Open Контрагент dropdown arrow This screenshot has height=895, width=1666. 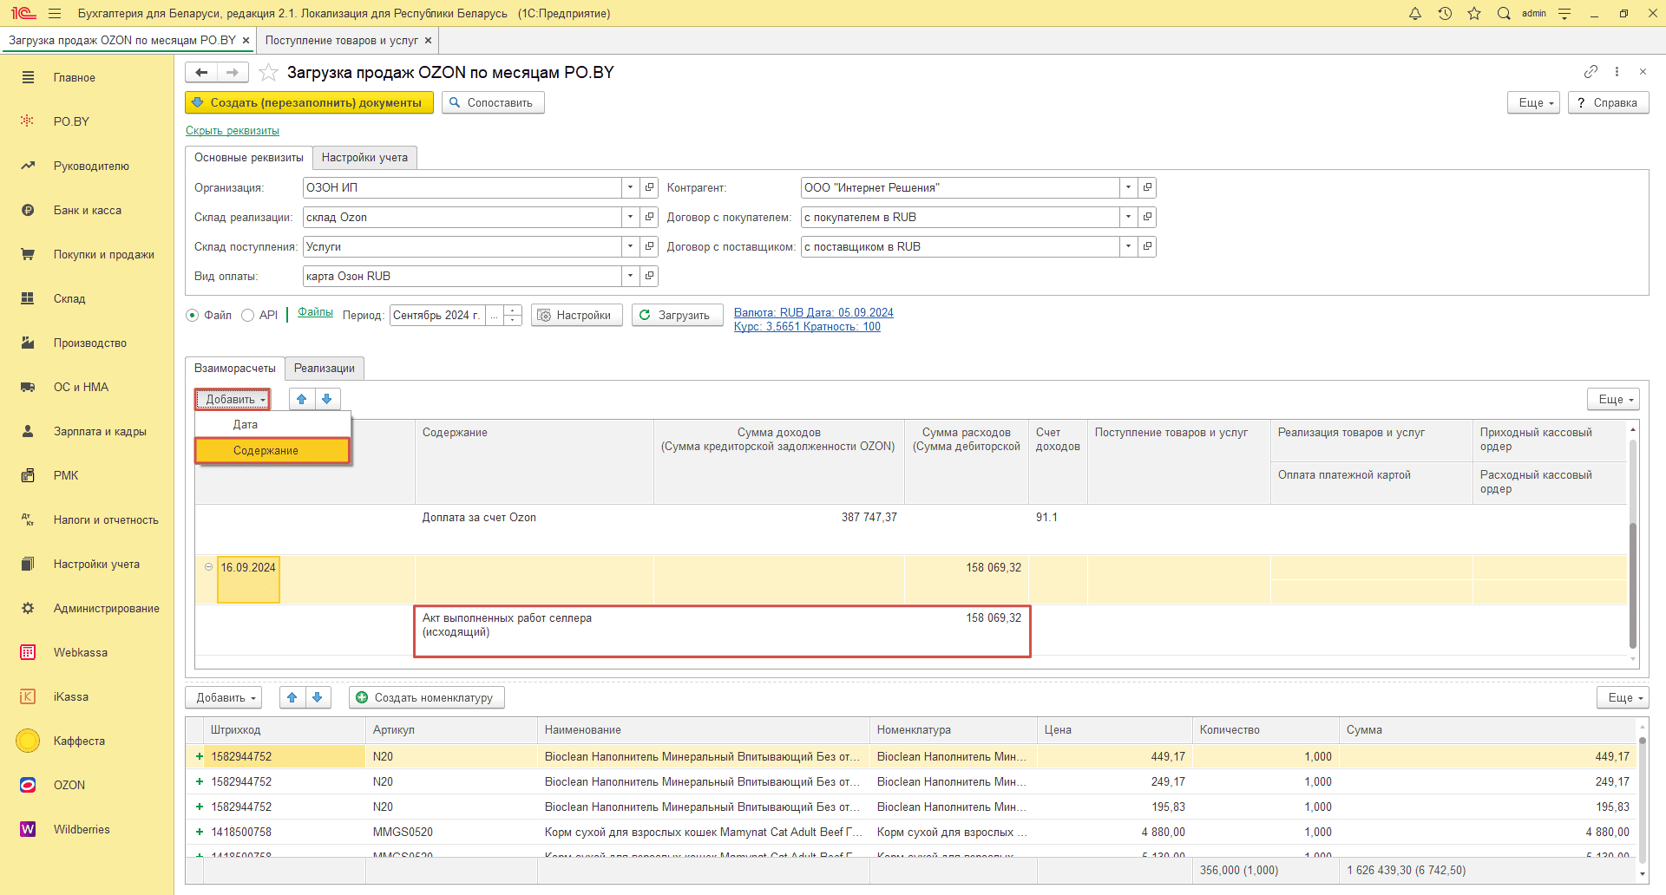coord(1128,187)
